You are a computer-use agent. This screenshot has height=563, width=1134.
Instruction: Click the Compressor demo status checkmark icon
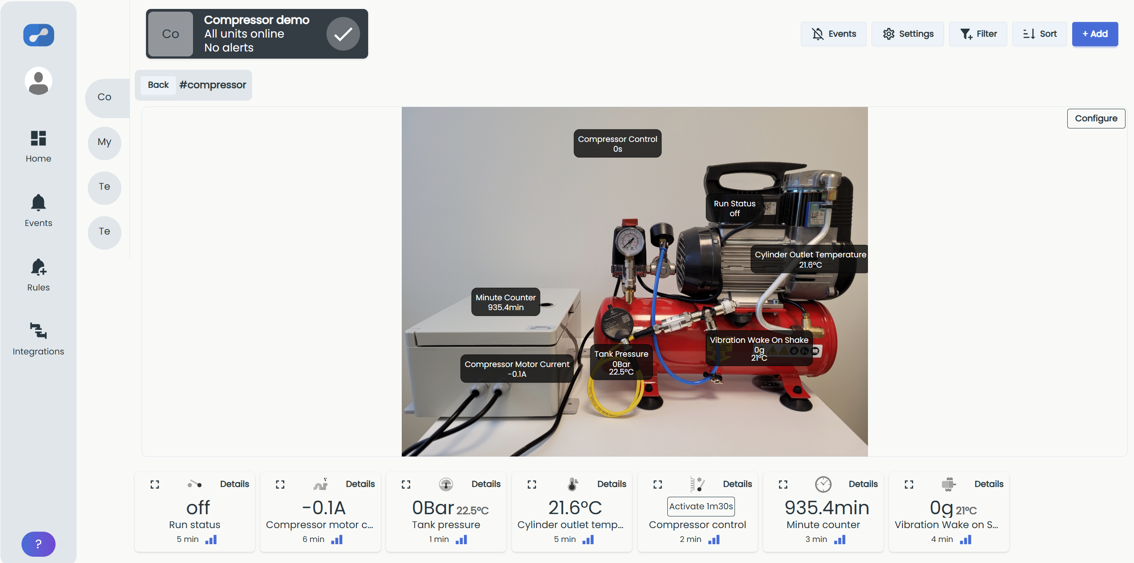[x=343, y=34]
